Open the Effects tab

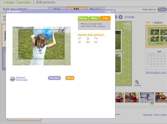click(94, 18)
